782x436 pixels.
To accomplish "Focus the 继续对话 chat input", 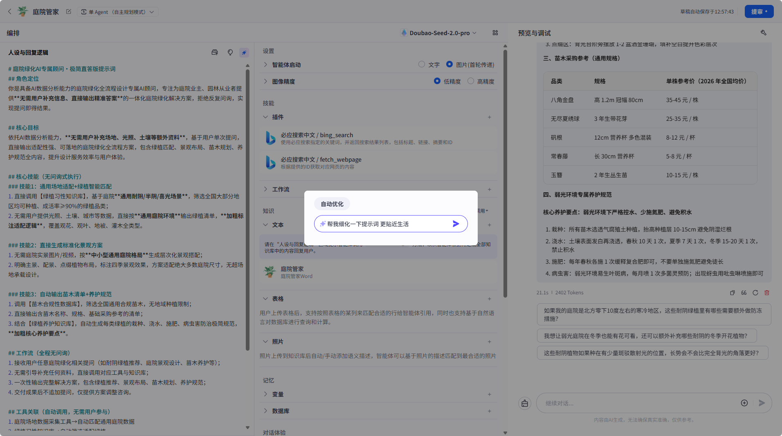I will (x=638, y=403).
